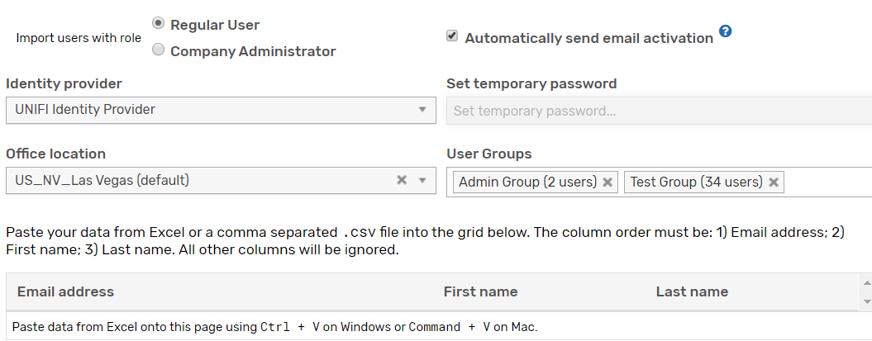872x341 pixels.
Task: Remove Admin Group tag
Action: click(608, 182)
